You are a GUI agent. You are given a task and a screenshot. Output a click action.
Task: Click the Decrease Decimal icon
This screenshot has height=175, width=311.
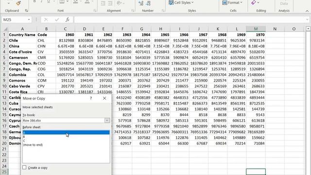[148, 3]
